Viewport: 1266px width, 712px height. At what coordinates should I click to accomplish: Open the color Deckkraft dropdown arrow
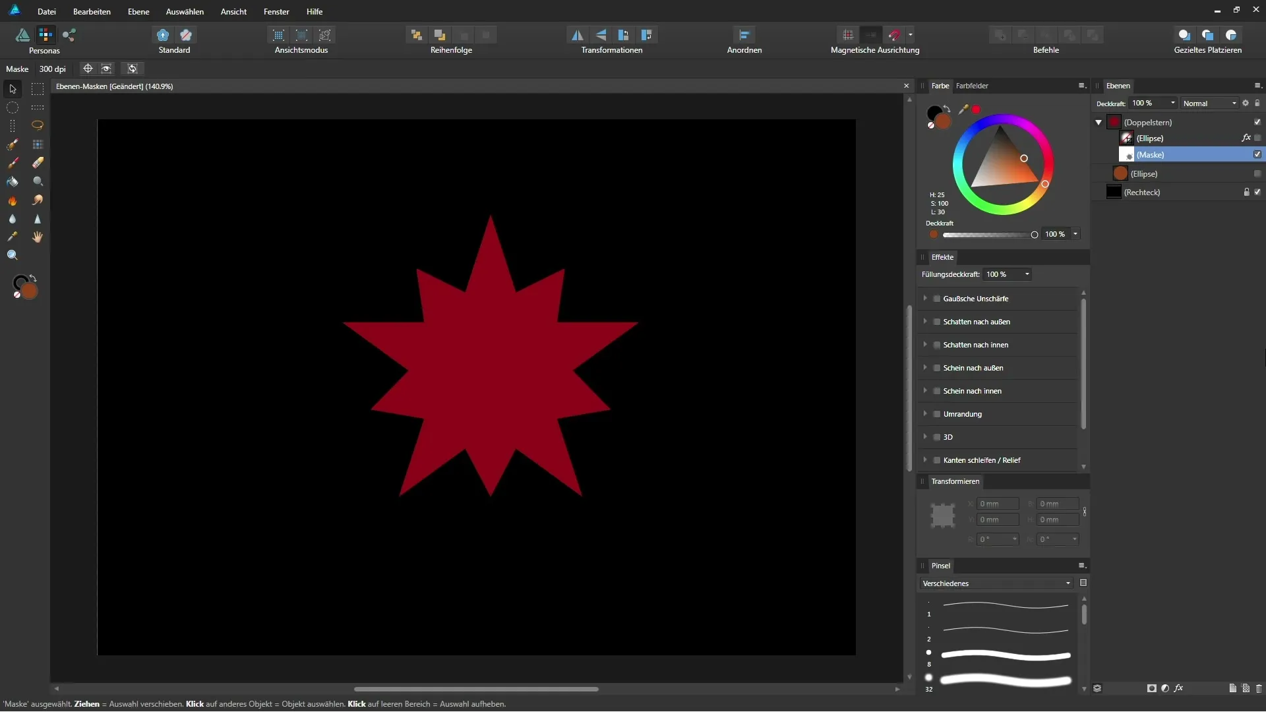coord(1075,234)
